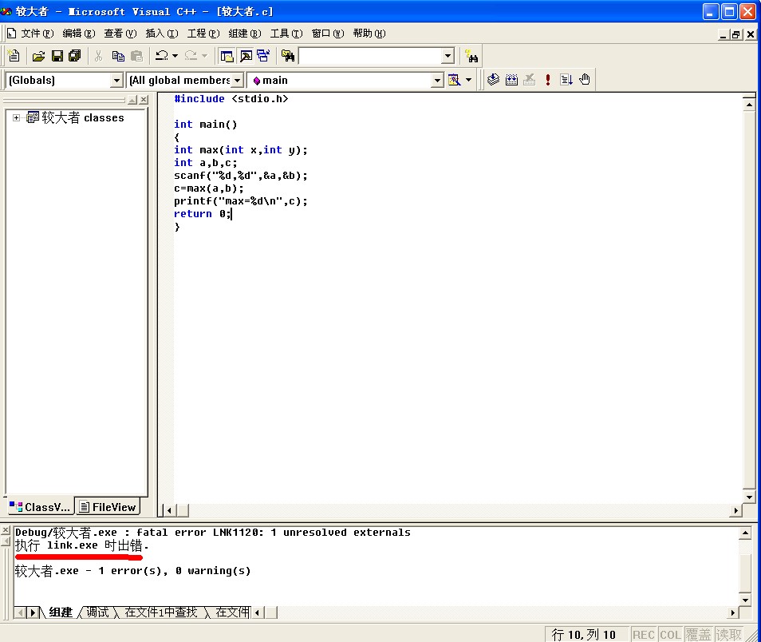Click the Stop Build icon
Viewport: 761px width, 642px height.
point(530,79)
